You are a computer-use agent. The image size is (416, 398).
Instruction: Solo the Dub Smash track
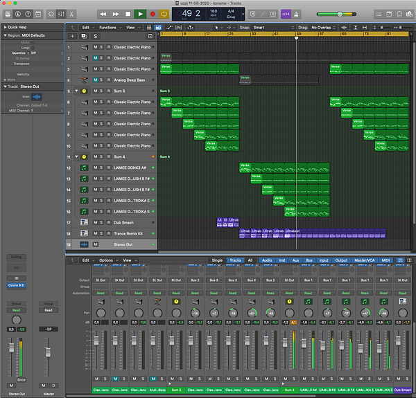click(x=102, y=222)
